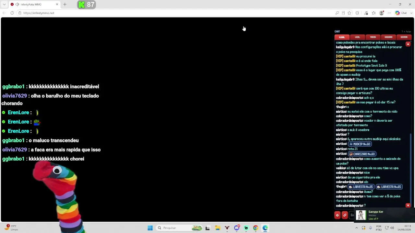Jump to top with red up arrow
Screen dimensions: 415x233
[x=408, y=44]
